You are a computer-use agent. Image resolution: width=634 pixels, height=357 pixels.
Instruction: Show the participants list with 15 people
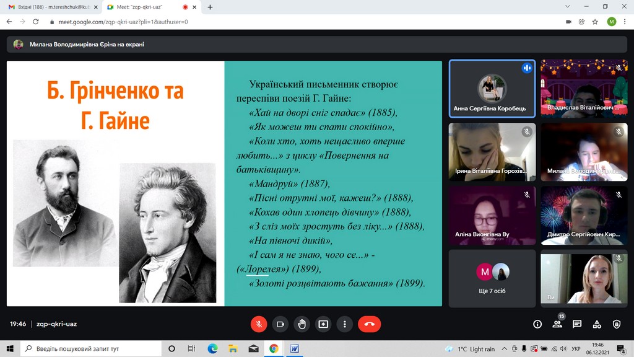[x=557, y=324]
